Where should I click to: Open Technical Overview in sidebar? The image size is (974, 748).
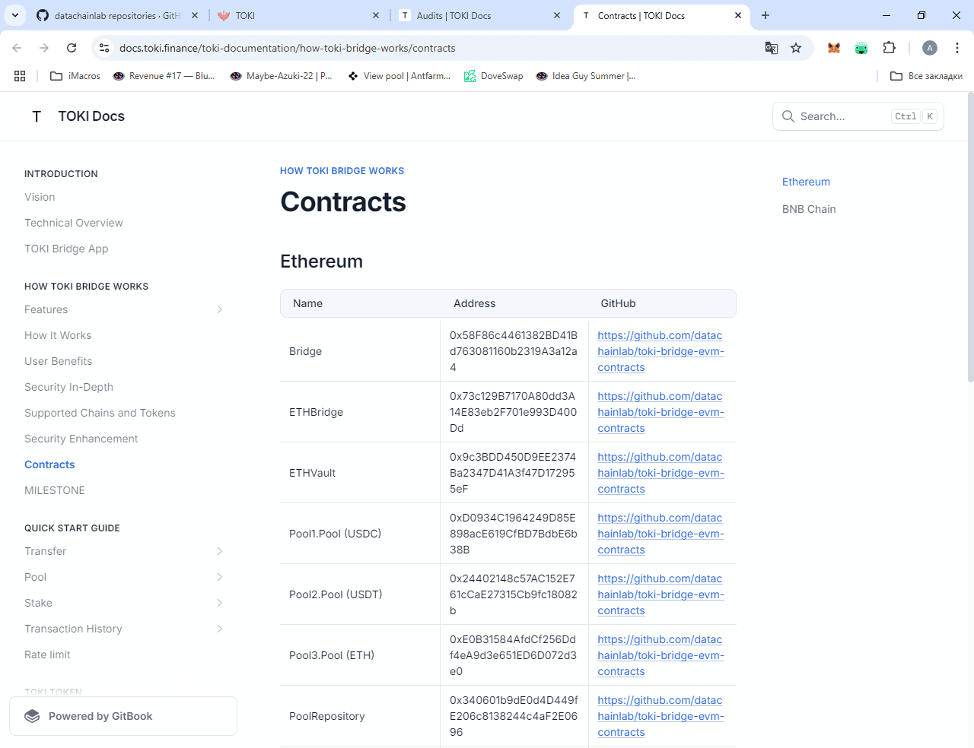74,223
